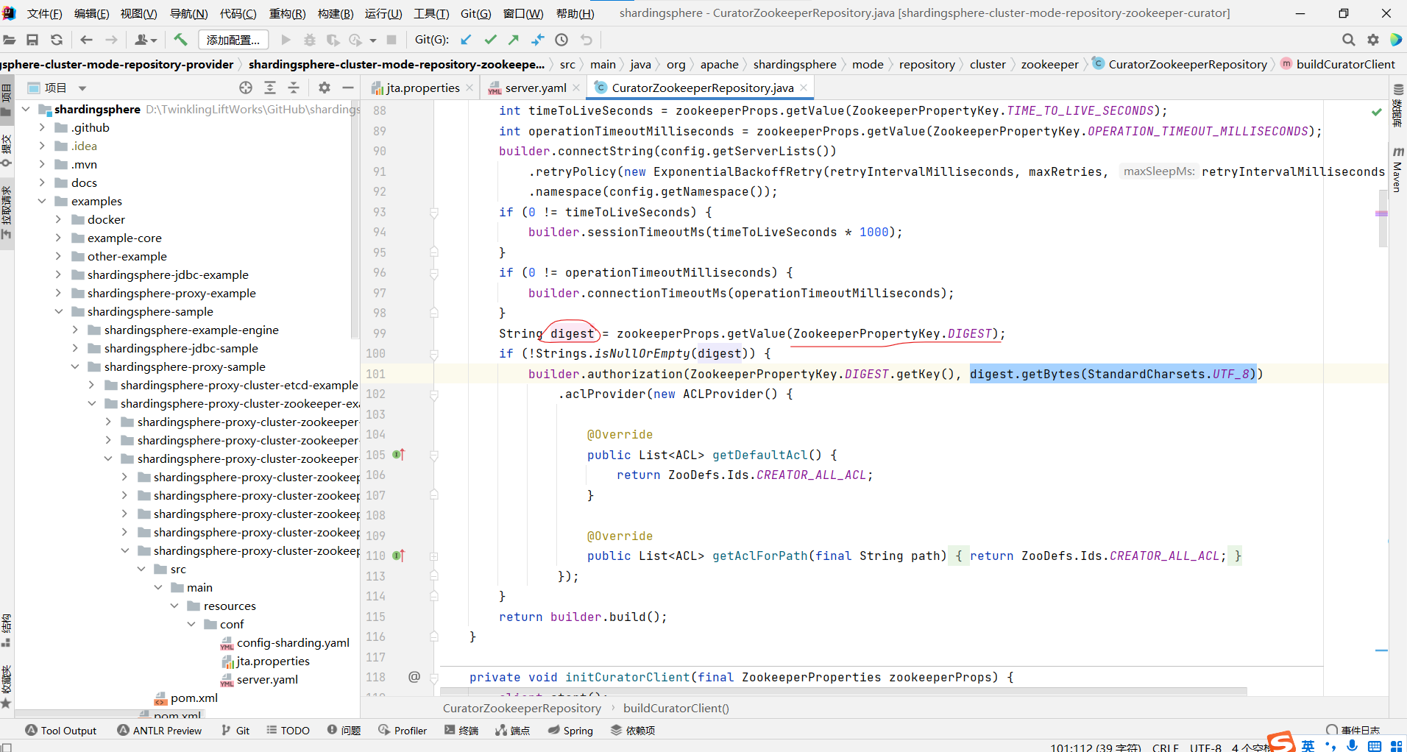Click zookeeper breadcrumb in navigation bar
Screen dimensions: 1407x752
tap(1049, 64)
